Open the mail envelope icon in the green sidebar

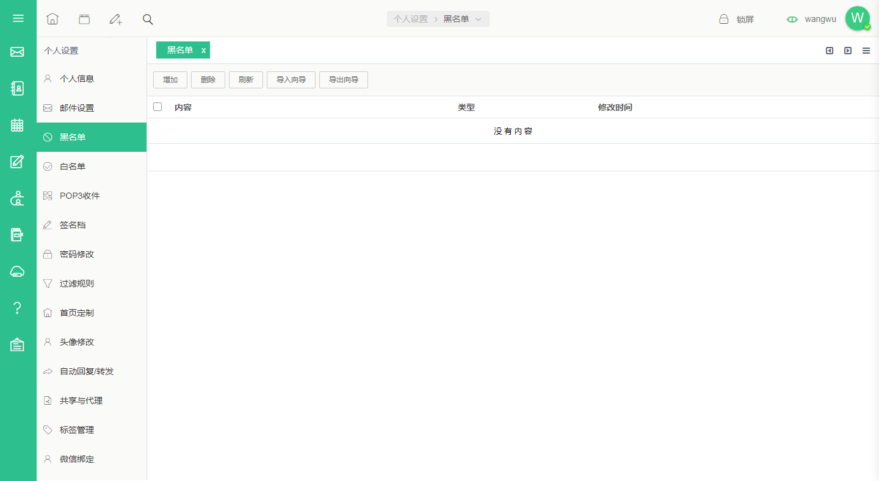click(17, 52)
